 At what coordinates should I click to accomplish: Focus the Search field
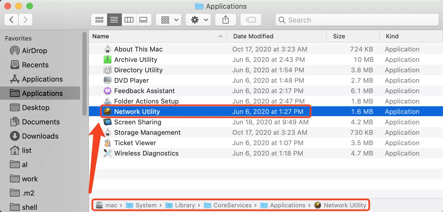[357, 20]
